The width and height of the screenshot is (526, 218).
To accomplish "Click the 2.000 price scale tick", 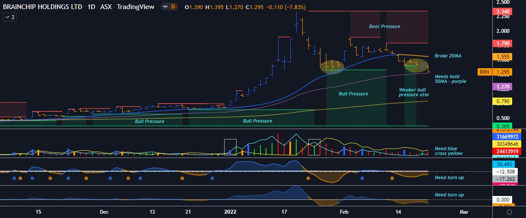I will [x=502, y=31].
